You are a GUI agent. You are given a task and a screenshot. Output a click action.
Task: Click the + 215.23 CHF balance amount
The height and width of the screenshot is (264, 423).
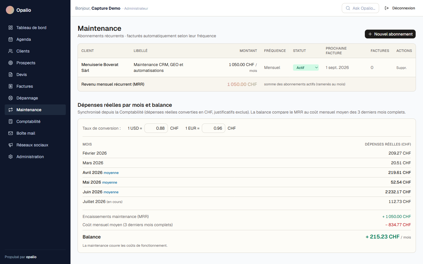tap(382, 237)
